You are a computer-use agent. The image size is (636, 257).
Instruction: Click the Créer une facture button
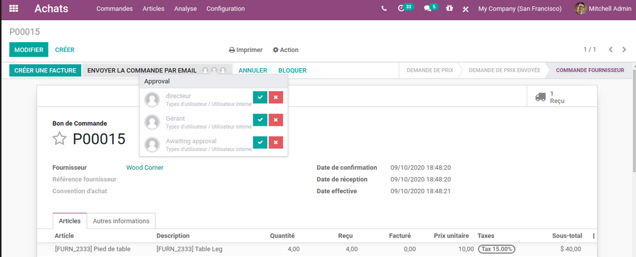[x=45, y=71]
